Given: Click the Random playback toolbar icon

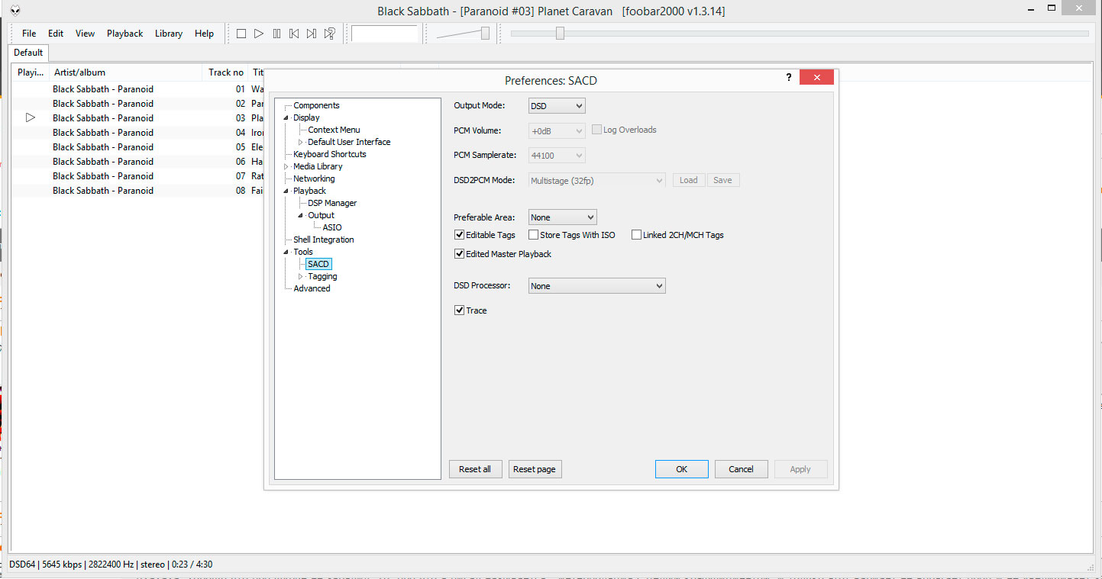Looking at the screenshot, I should pos(329,34).
